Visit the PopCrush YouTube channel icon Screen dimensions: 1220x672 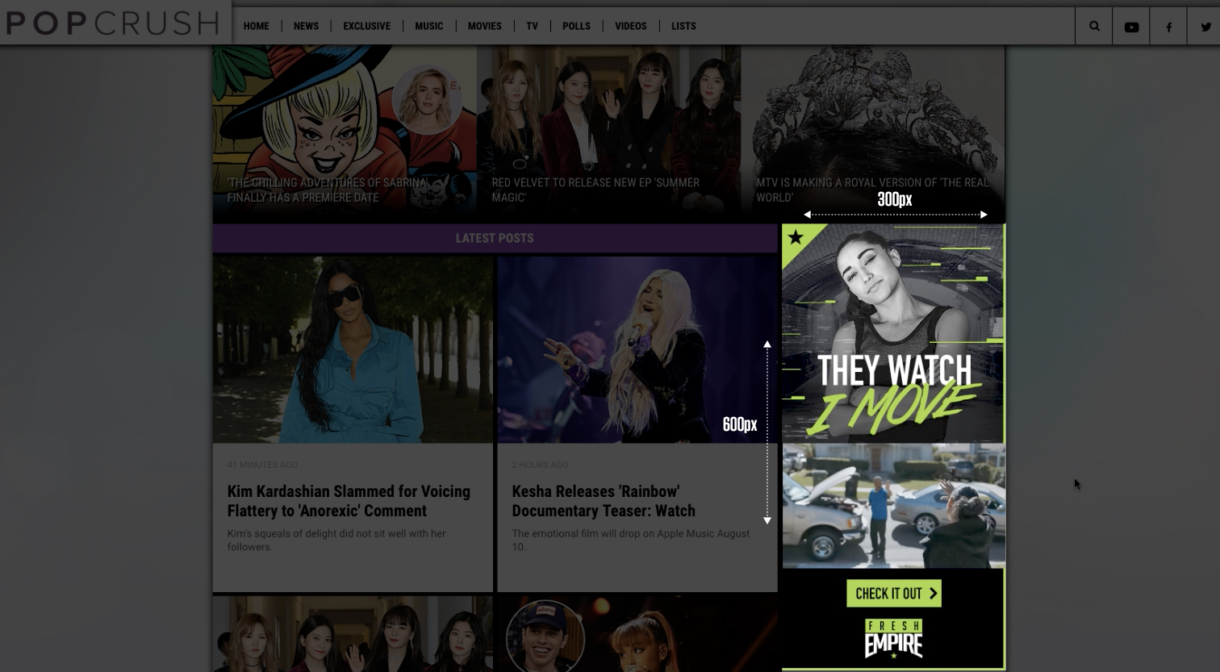click(1131, 27)
